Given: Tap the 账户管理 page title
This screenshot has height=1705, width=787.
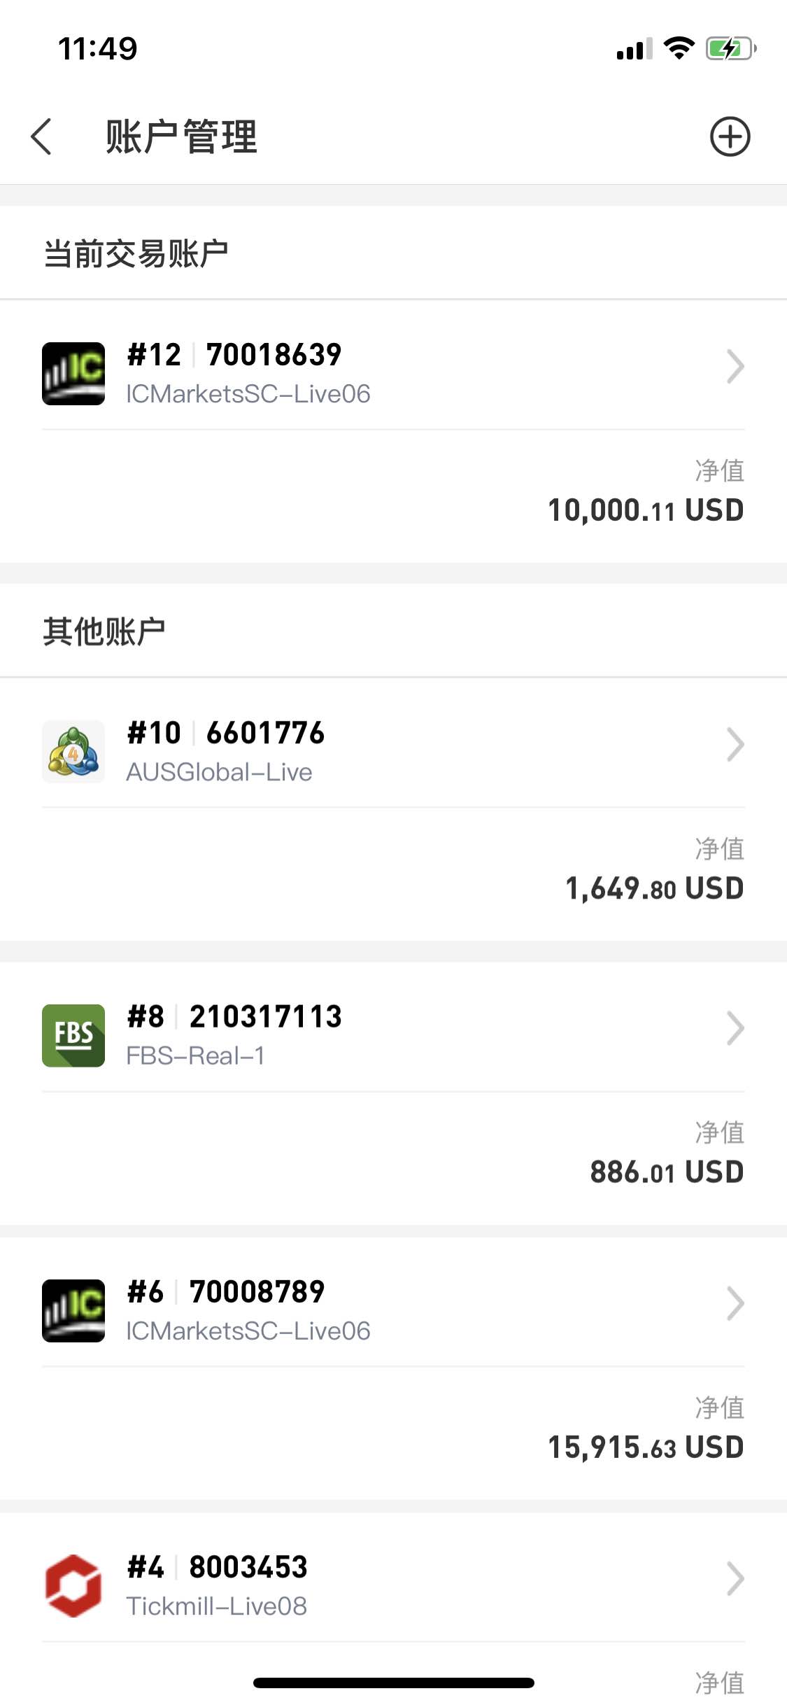Looking at the screenshot, I should (182, 136).
